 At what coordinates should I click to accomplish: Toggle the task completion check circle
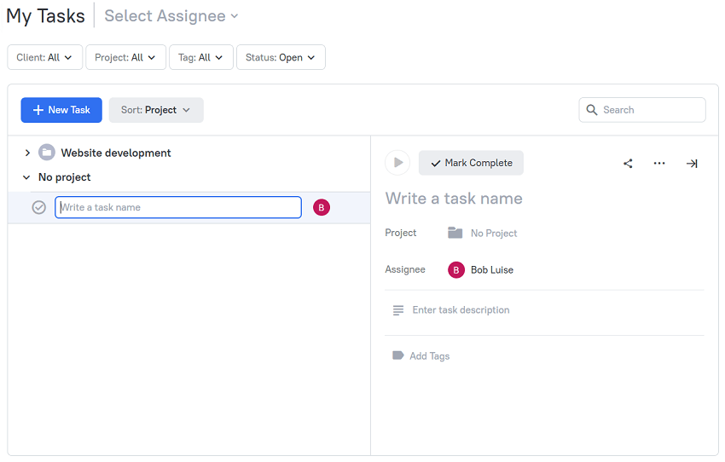click(38, 207)
